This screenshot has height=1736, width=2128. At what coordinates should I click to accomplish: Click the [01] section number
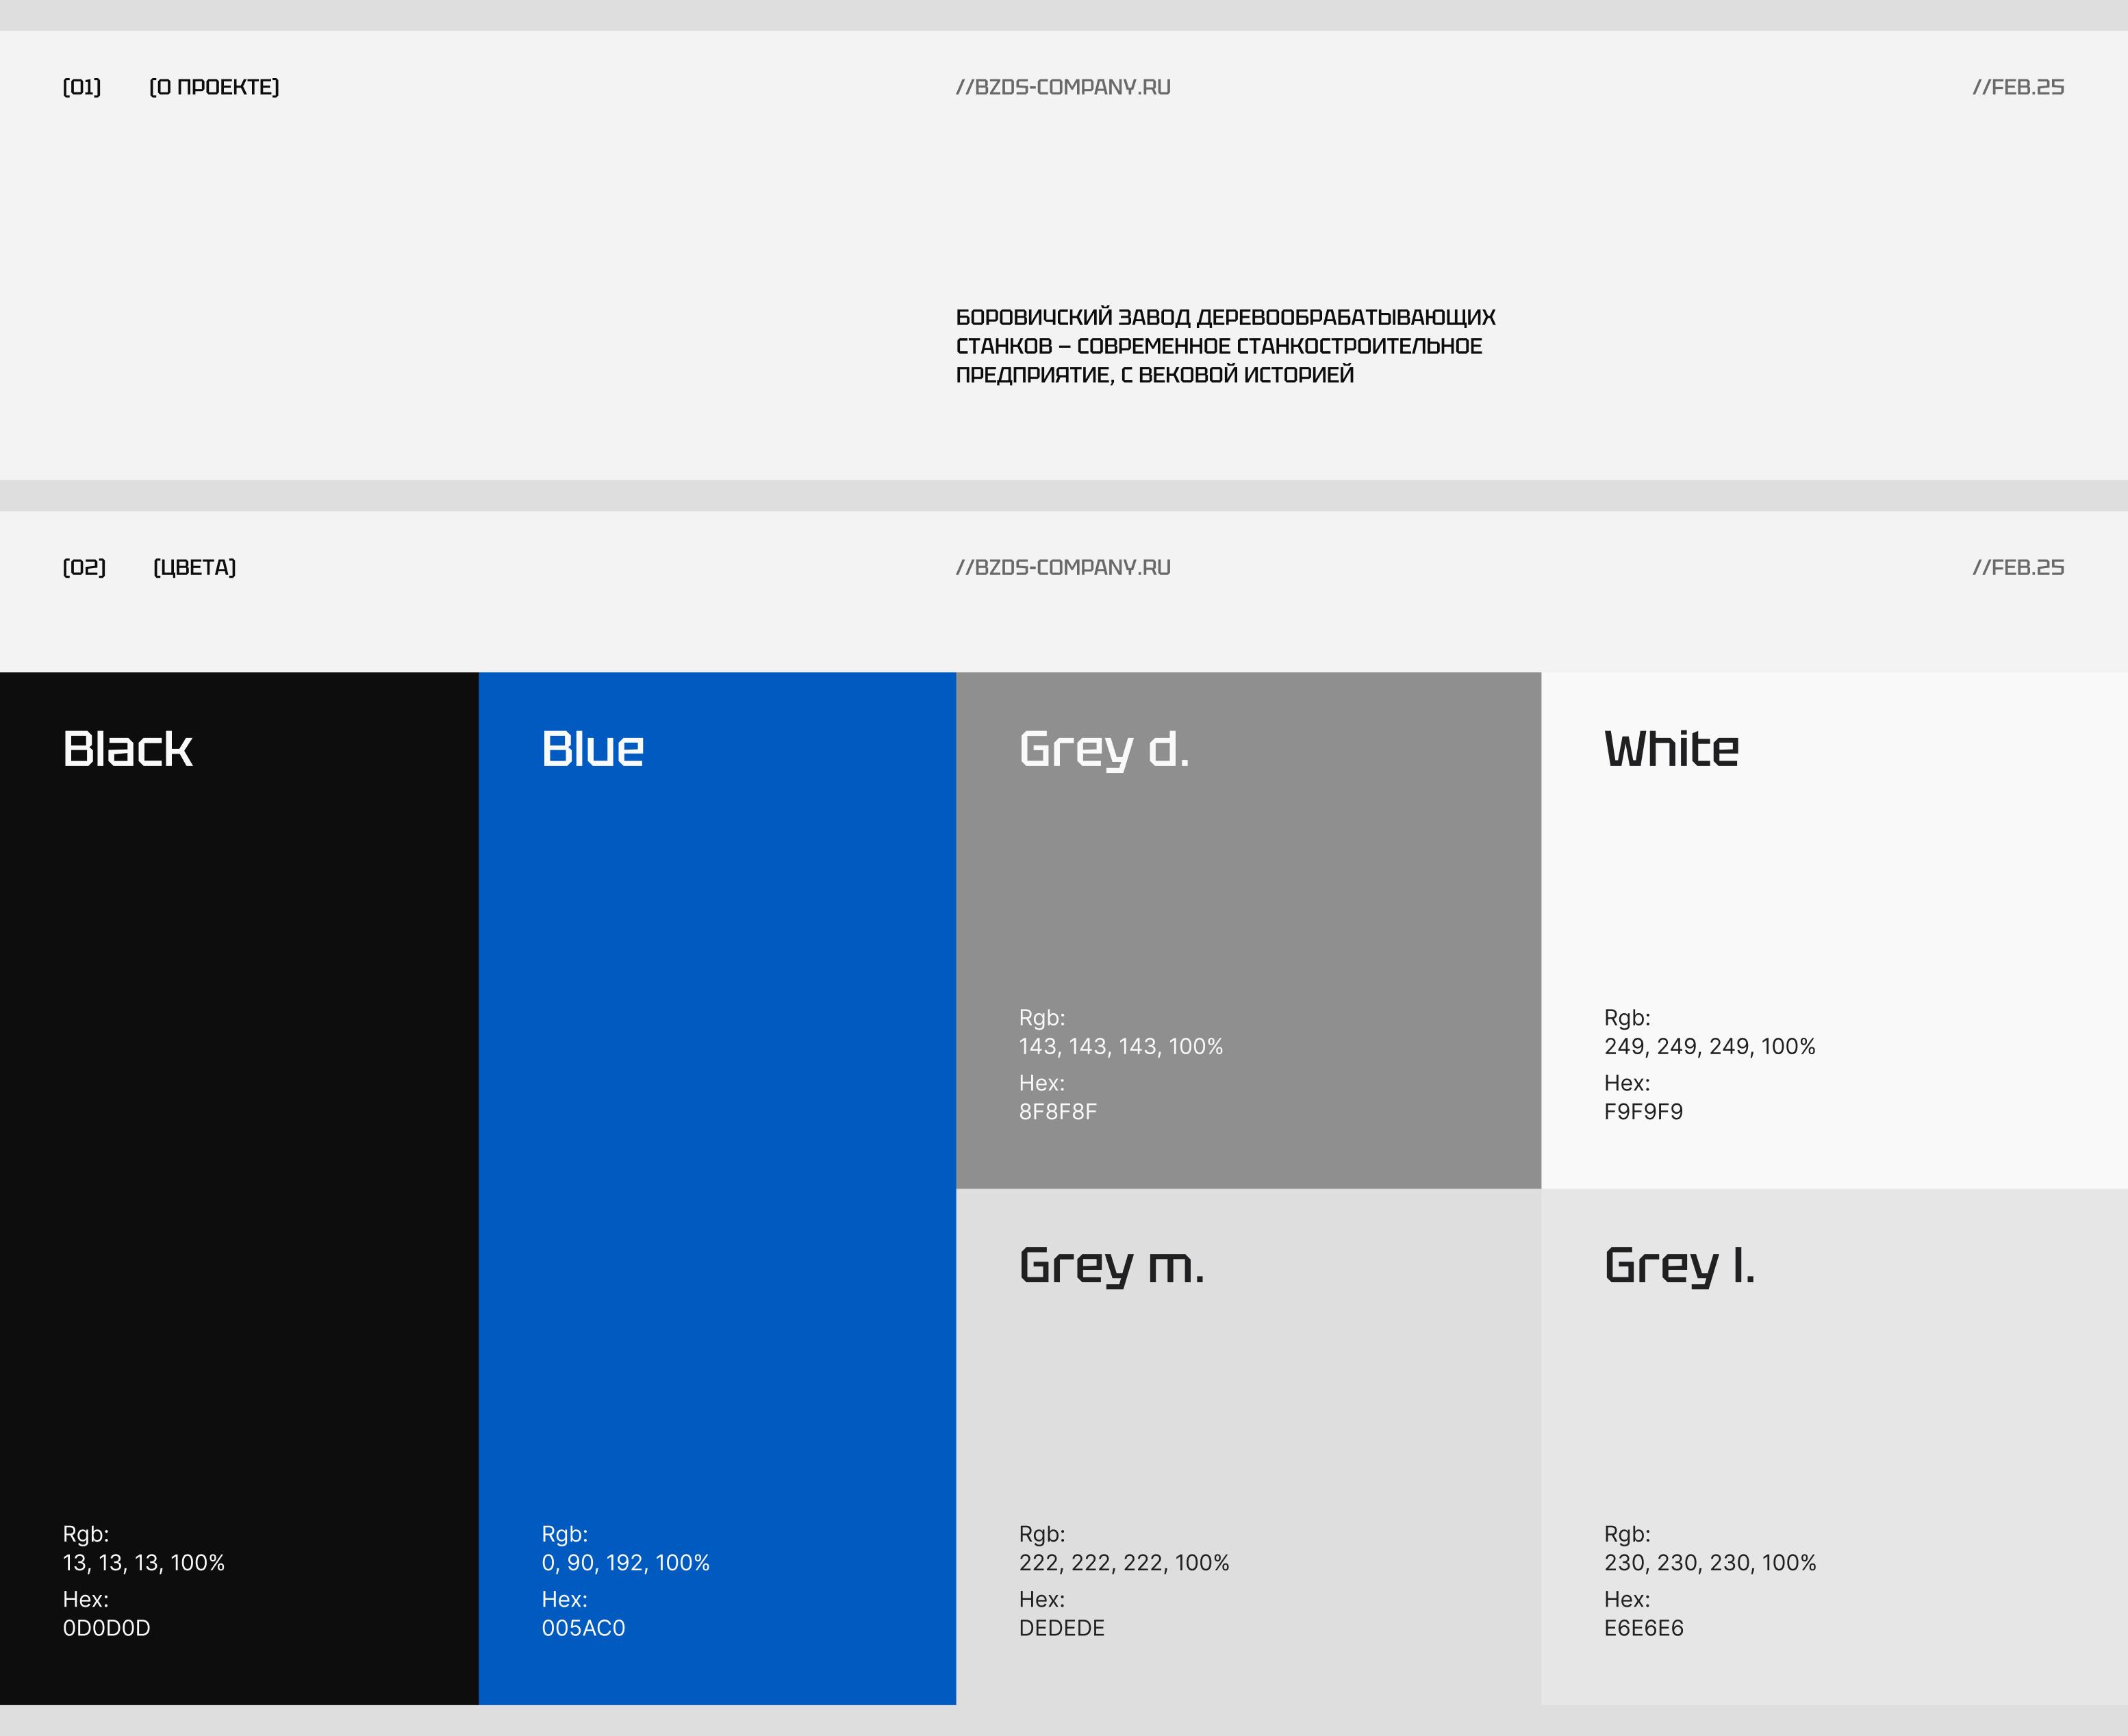tap(82, 87)
